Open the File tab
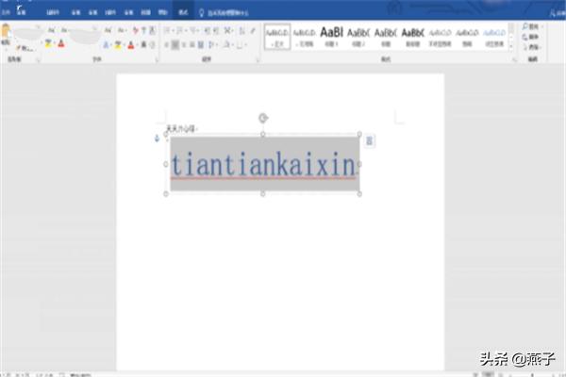Viewport: 566px width, 377px height. 7,14
